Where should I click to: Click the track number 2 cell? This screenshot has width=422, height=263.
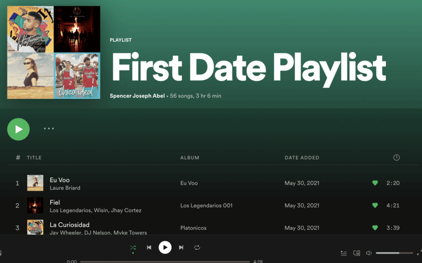(17, 205)
